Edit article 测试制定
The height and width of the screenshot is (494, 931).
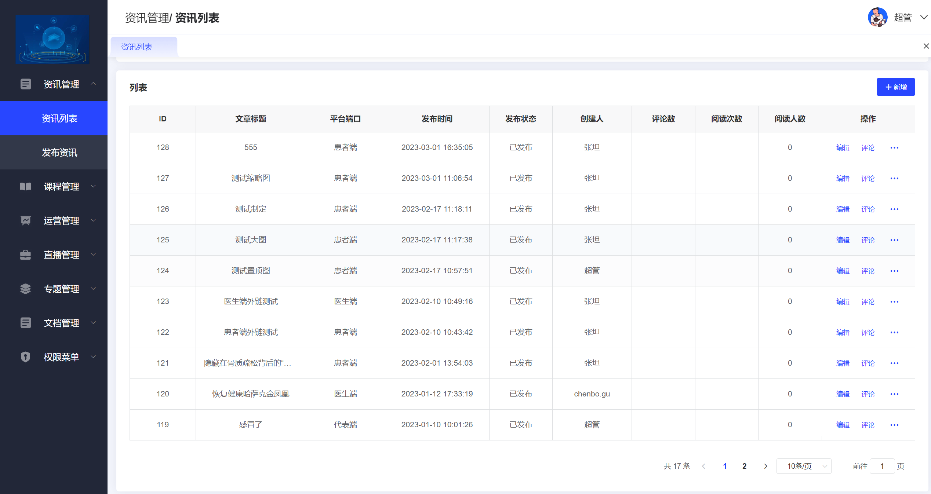pos(843,209)
